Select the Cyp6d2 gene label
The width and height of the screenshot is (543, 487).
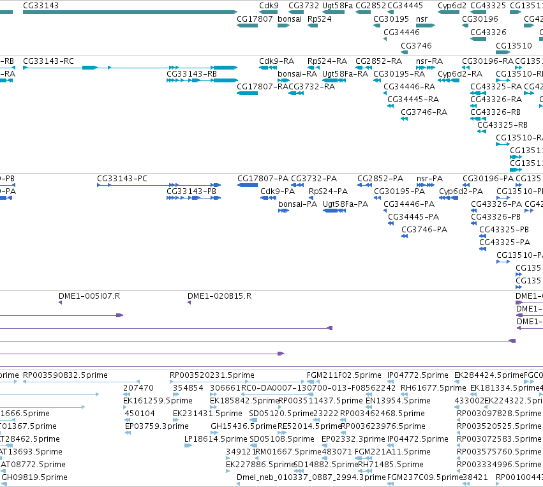click(452, 6)
